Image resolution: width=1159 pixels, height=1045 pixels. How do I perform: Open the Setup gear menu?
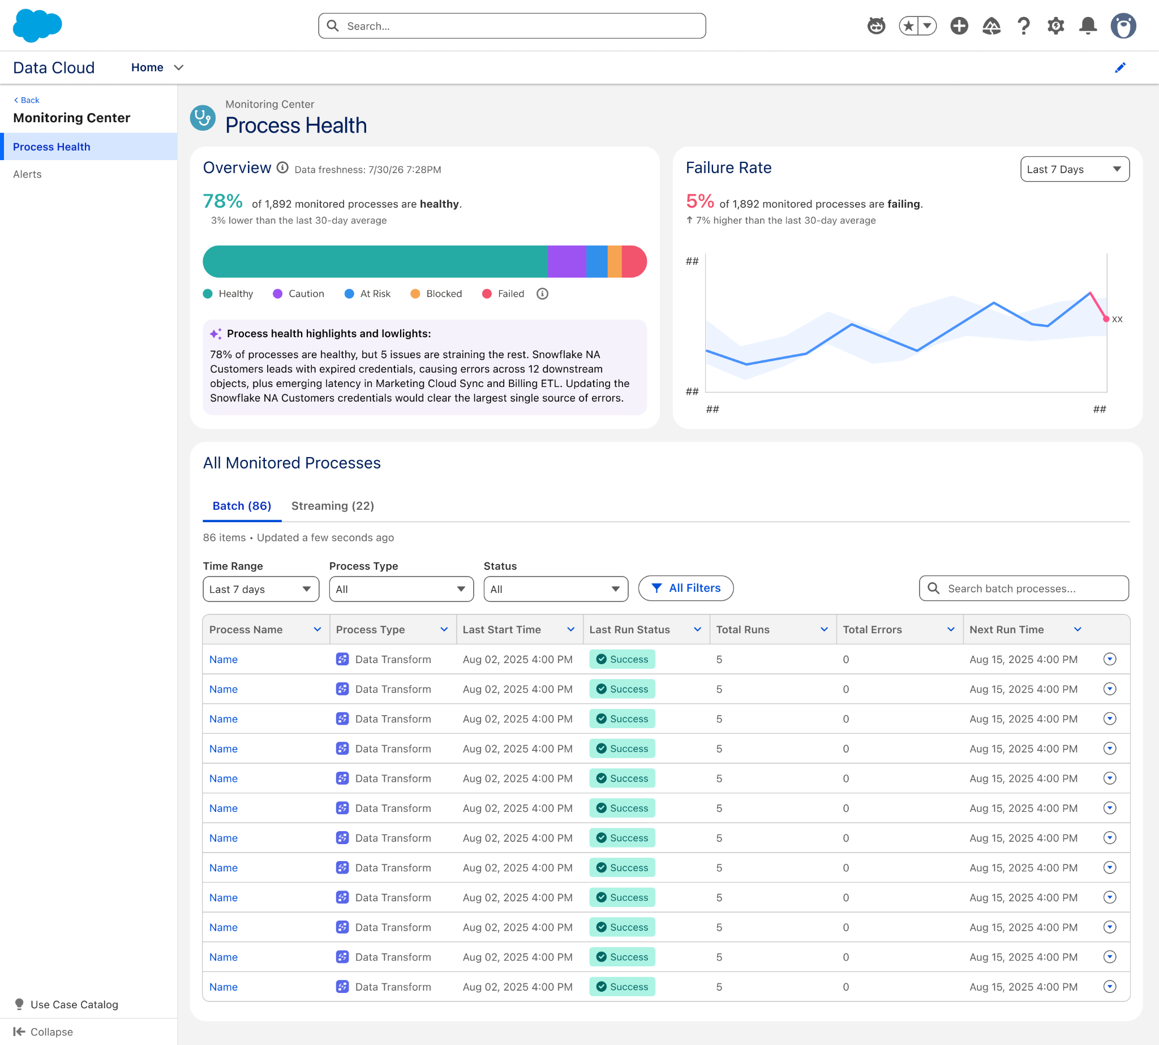1055,26
